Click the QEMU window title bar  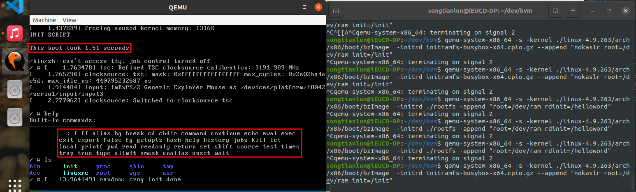[x=177, y=7]
